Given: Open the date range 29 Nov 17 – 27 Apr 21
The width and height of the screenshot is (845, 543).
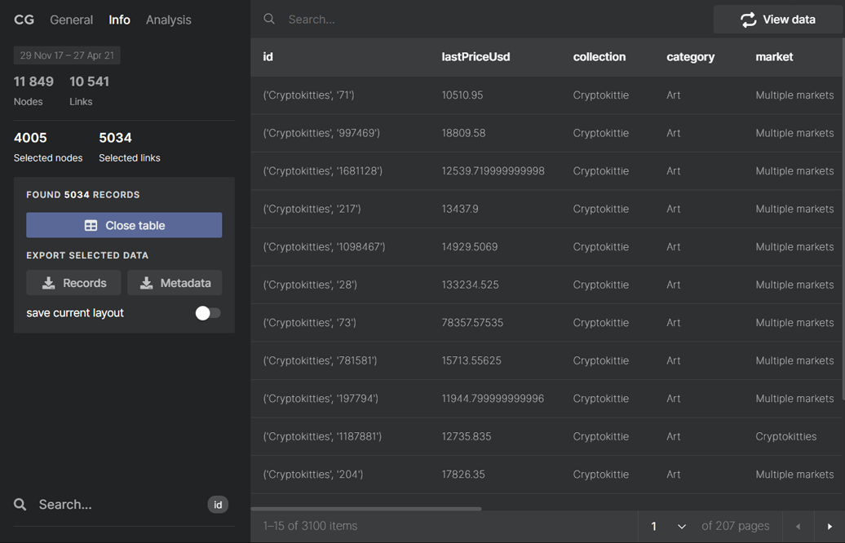Looking at the screenshot, I should [x=67, y=55].
